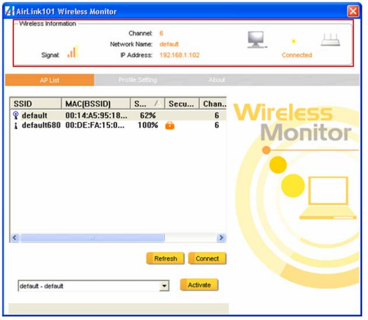Open the About tab
This screenshot has height=320, width=368.
[217, 80]
